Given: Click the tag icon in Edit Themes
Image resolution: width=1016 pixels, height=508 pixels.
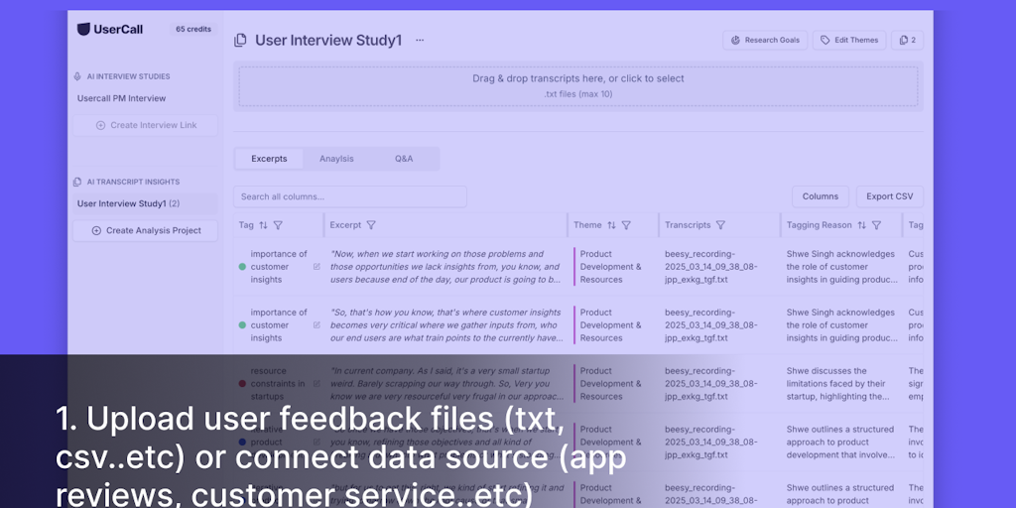Looking at the screenshot, I should click(x=825, y=40).
